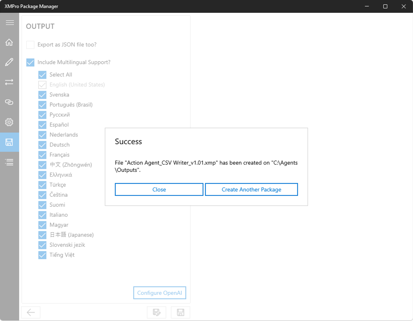
Task: Click the Configure OpenAI button
Action: 160,293
